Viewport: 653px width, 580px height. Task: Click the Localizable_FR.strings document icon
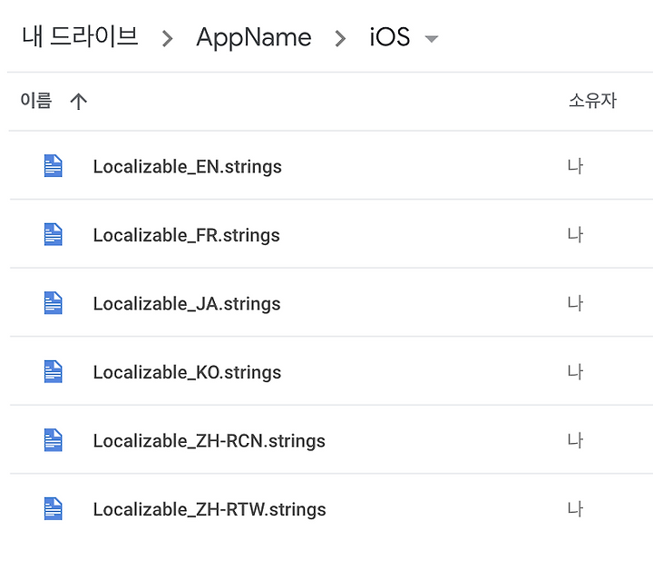[x=54, y=234]
